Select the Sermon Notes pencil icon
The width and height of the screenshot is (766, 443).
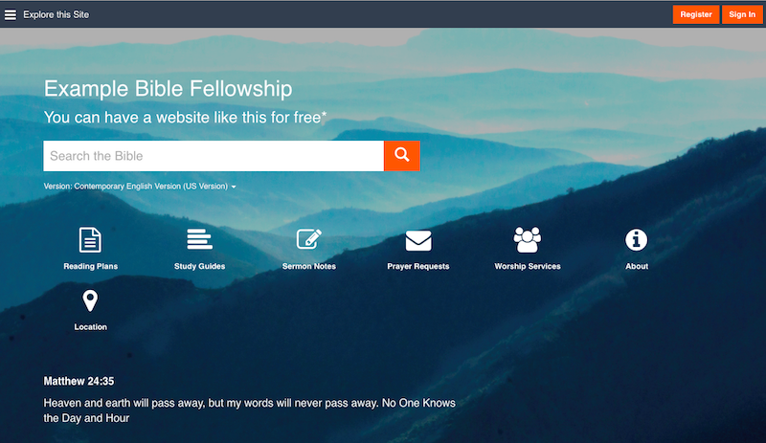(308, 239)
